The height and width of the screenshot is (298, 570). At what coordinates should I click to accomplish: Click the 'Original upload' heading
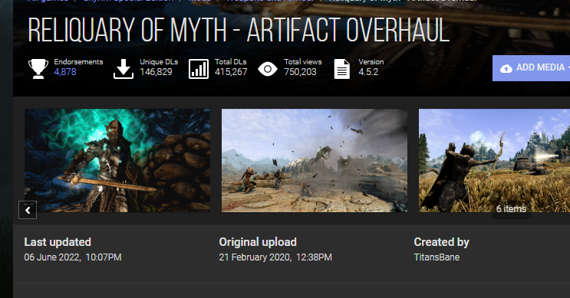[x=258, y=242]
